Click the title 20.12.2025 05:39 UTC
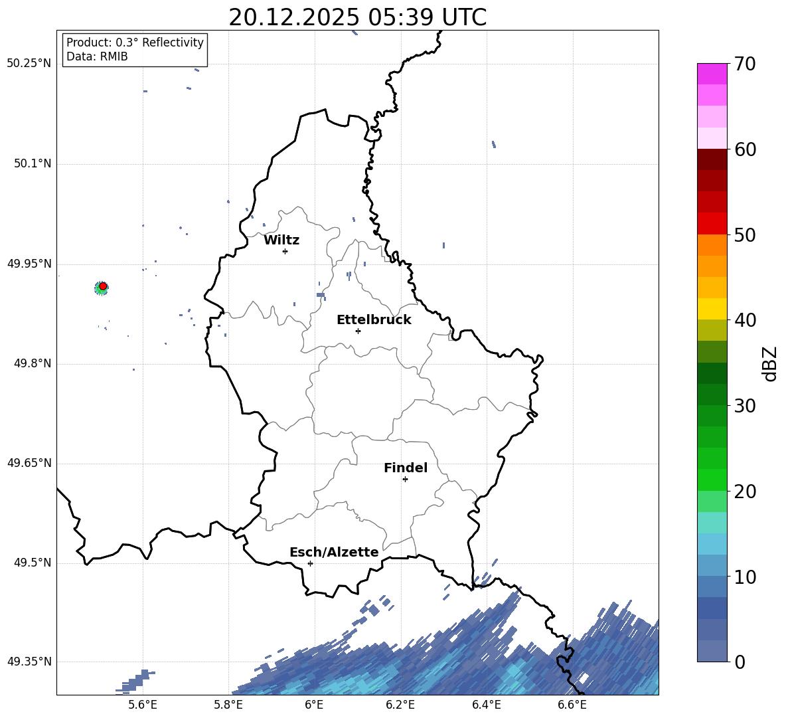786x718 pixels. point(357,17)
